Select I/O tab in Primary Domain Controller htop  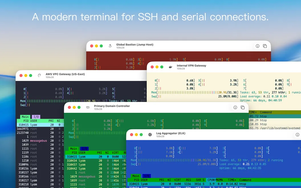pos(84,149)
